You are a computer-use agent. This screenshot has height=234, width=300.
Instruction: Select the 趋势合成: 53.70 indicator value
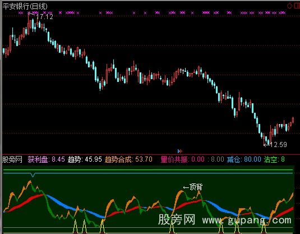click(128, 159)
